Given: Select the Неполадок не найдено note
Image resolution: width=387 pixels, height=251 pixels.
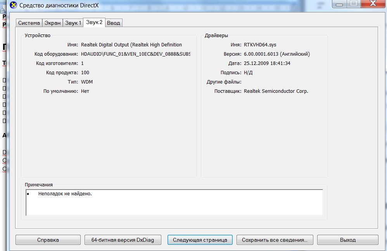Looking at the screenshot, I should pos(65,194).
